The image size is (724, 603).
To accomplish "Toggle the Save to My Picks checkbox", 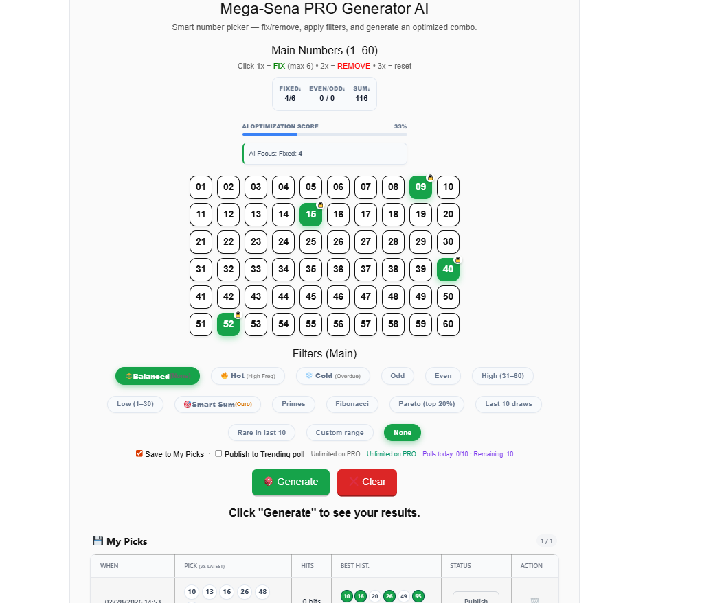I will [x=139, y=453].
